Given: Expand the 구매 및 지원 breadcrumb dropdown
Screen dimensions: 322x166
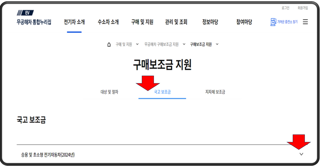Looking at the screenshot, I should point(137,44).
